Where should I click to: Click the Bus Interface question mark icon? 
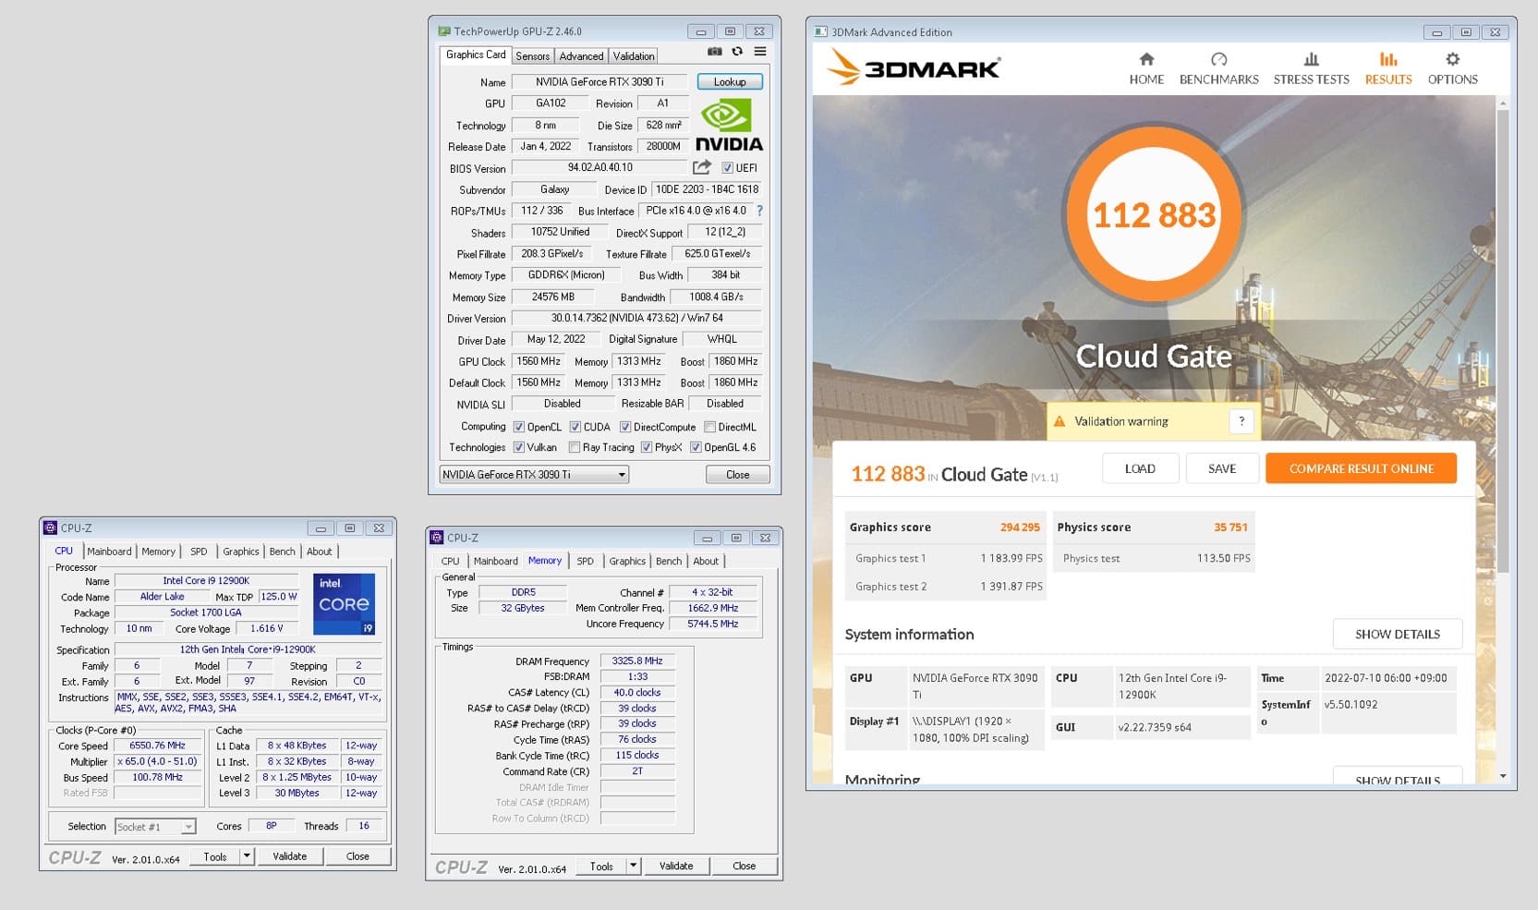(x=759, y=211)
